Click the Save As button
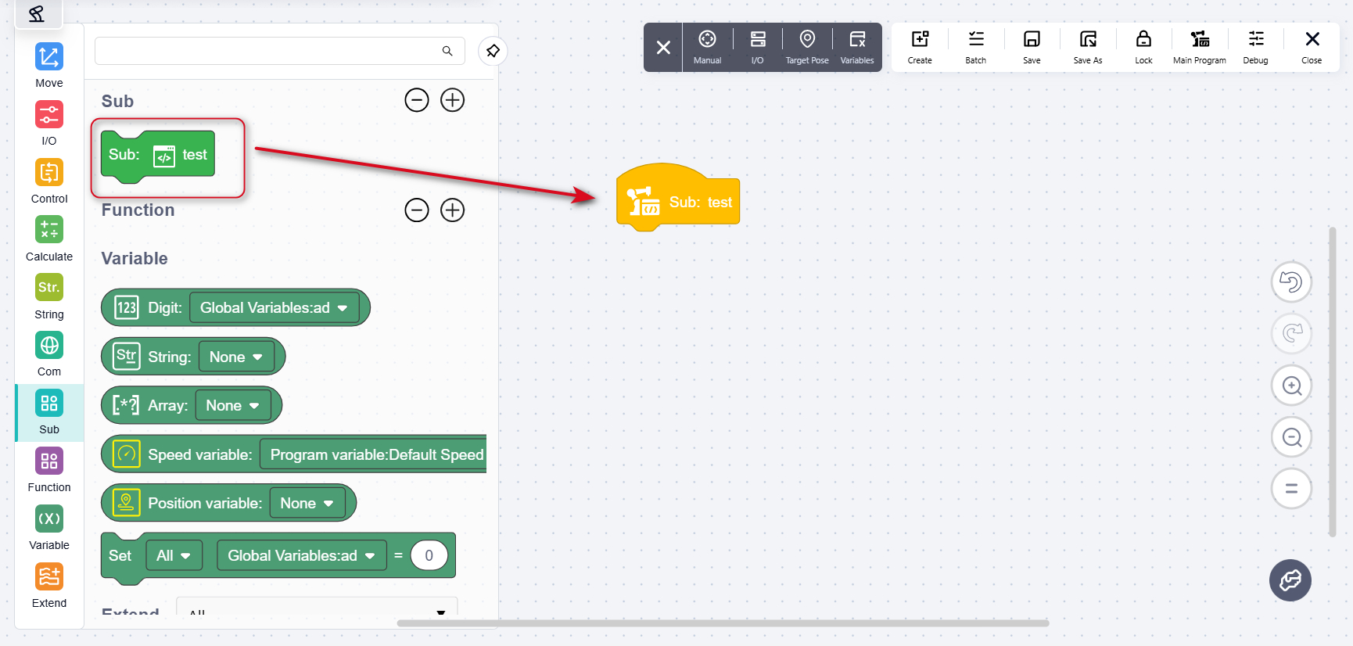This screenshot has height=646, width=1353. click(1087, 48)
